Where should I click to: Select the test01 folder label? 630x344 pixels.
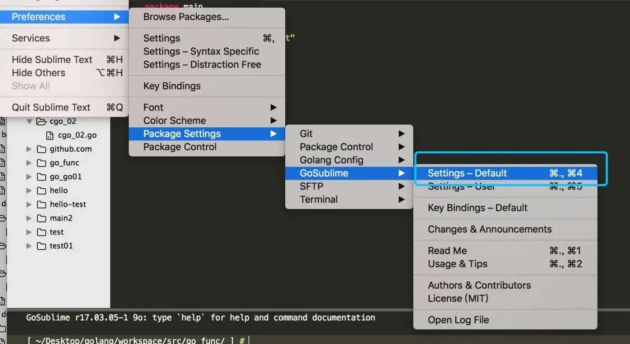(x=61, y=246)
